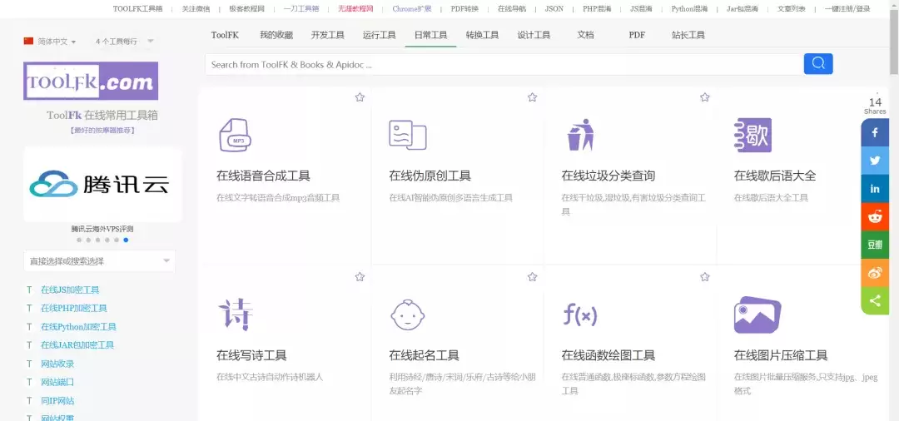899x421 pixels.
Task: Share on Reddit
Action: coord(875,216)
